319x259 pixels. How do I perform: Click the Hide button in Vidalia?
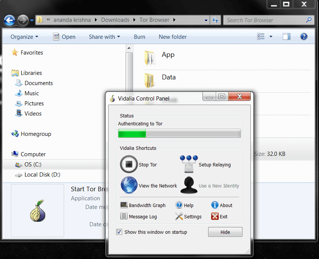click(x=225, y=232)
